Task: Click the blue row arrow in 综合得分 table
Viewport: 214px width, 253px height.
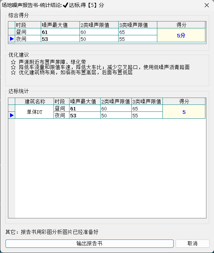Action: click(12, 39)
